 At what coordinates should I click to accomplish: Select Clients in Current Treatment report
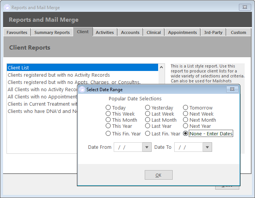click(42, 104)
